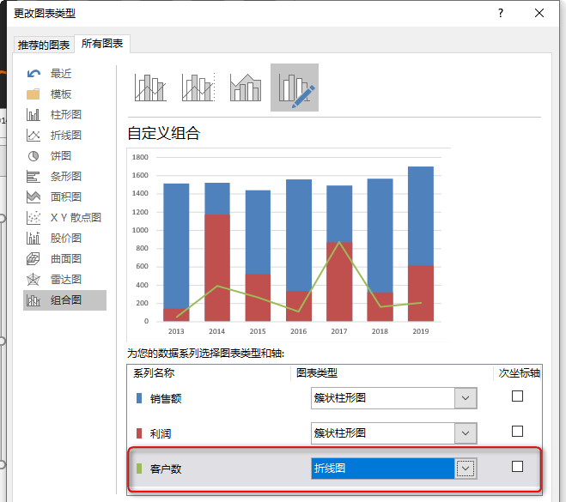This screenshot has height=502, width=566.
Task: Switch to the 推荐的图表 tab
Action: click(x=44, y=45)
